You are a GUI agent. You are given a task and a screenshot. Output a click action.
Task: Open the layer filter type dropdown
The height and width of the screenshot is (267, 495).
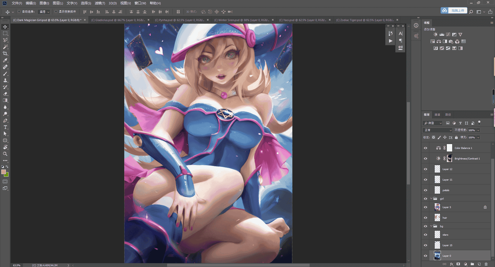point(433,123)
